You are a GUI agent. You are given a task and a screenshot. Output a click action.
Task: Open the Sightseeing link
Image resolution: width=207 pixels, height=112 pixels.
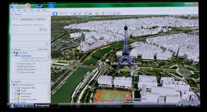point(26,56)
